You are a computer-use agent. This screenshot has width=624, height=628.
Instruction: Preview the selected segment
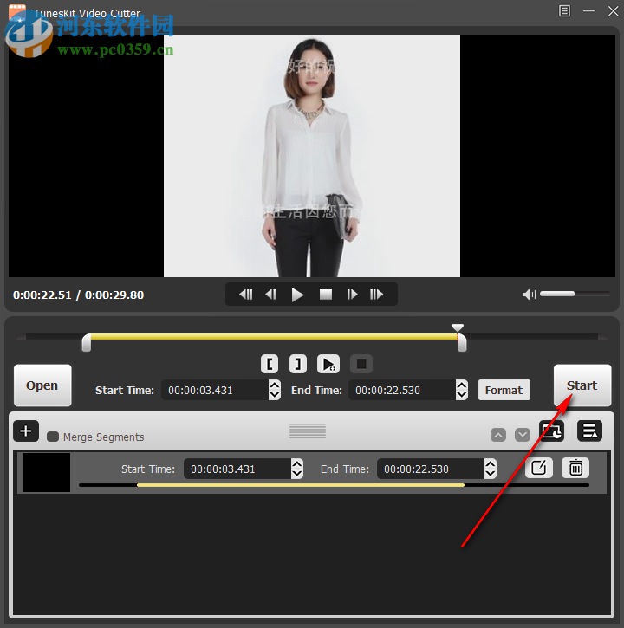[x=328, y=364]
